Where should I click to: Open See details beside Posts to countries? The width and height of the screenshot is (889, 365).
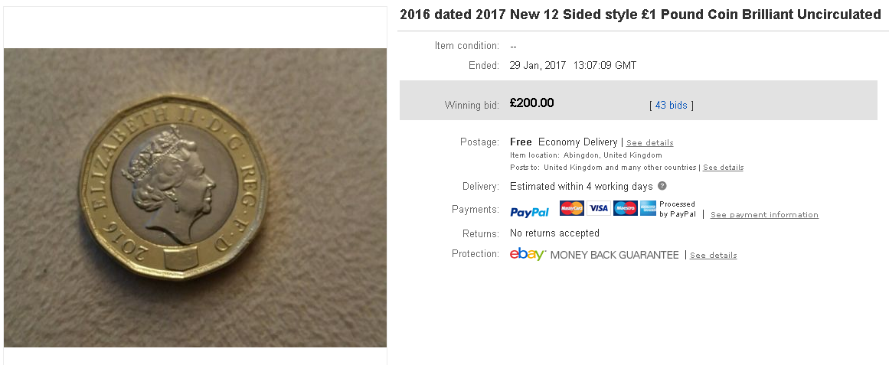[x=723, y=168]
